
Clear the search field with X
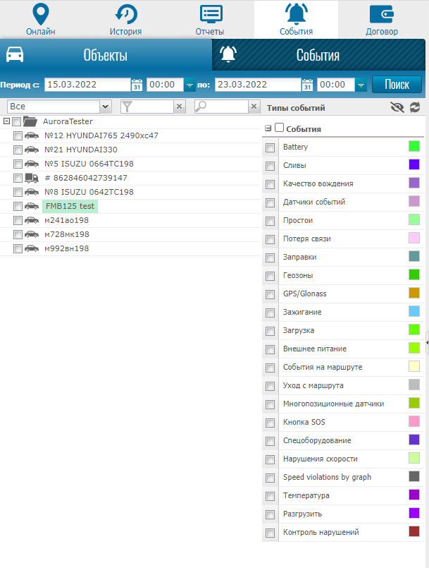254,107
